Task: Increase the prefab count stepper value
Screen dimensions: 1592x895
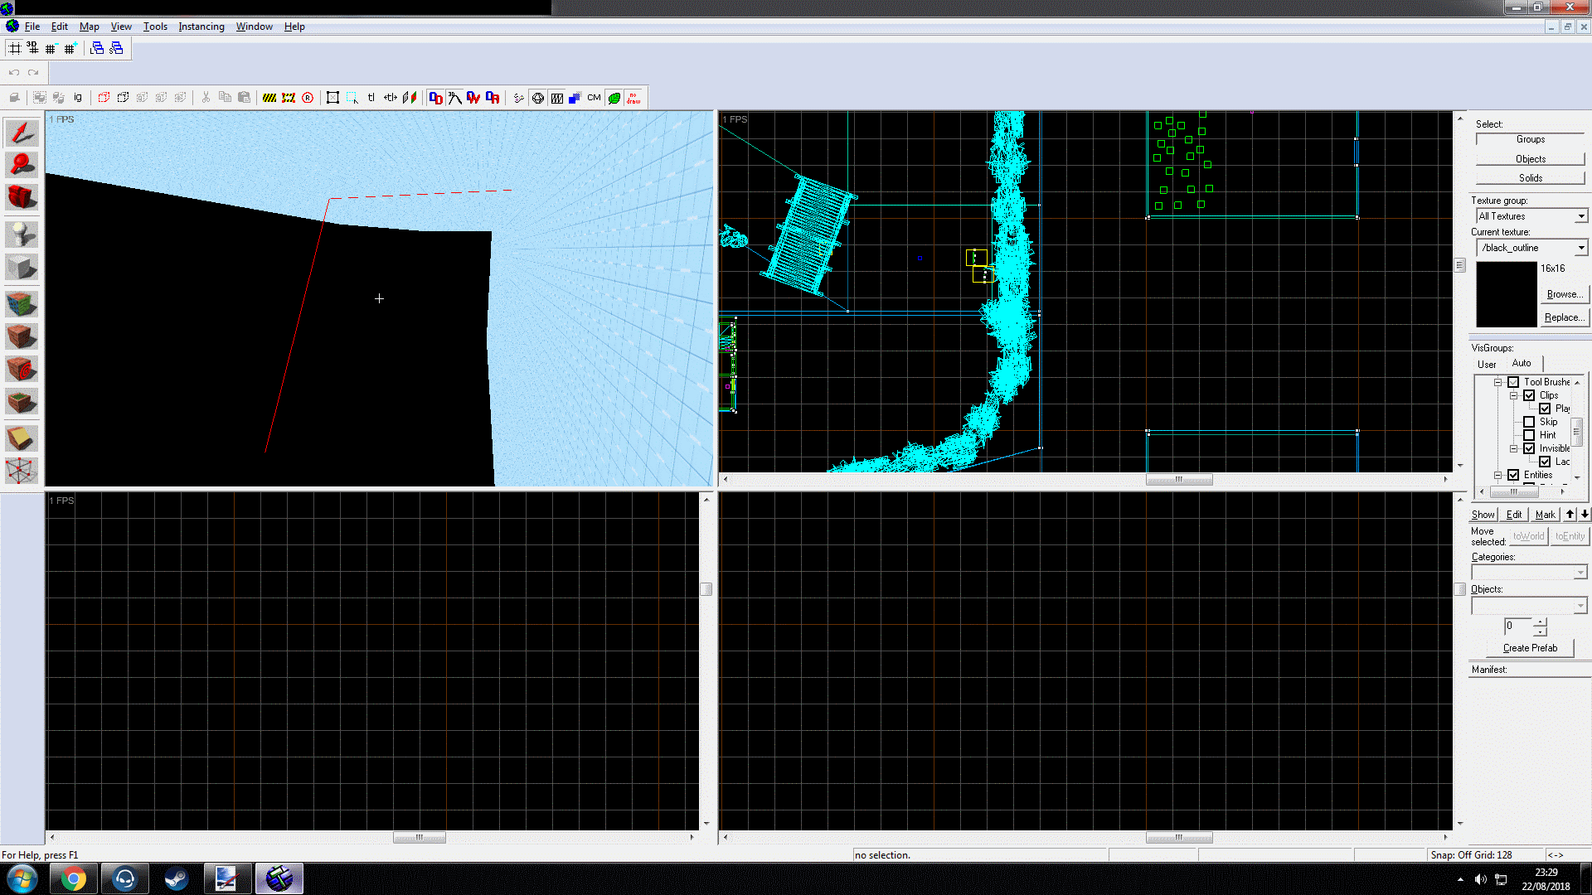Action: pyautogui.click(x=1540, y=622)
